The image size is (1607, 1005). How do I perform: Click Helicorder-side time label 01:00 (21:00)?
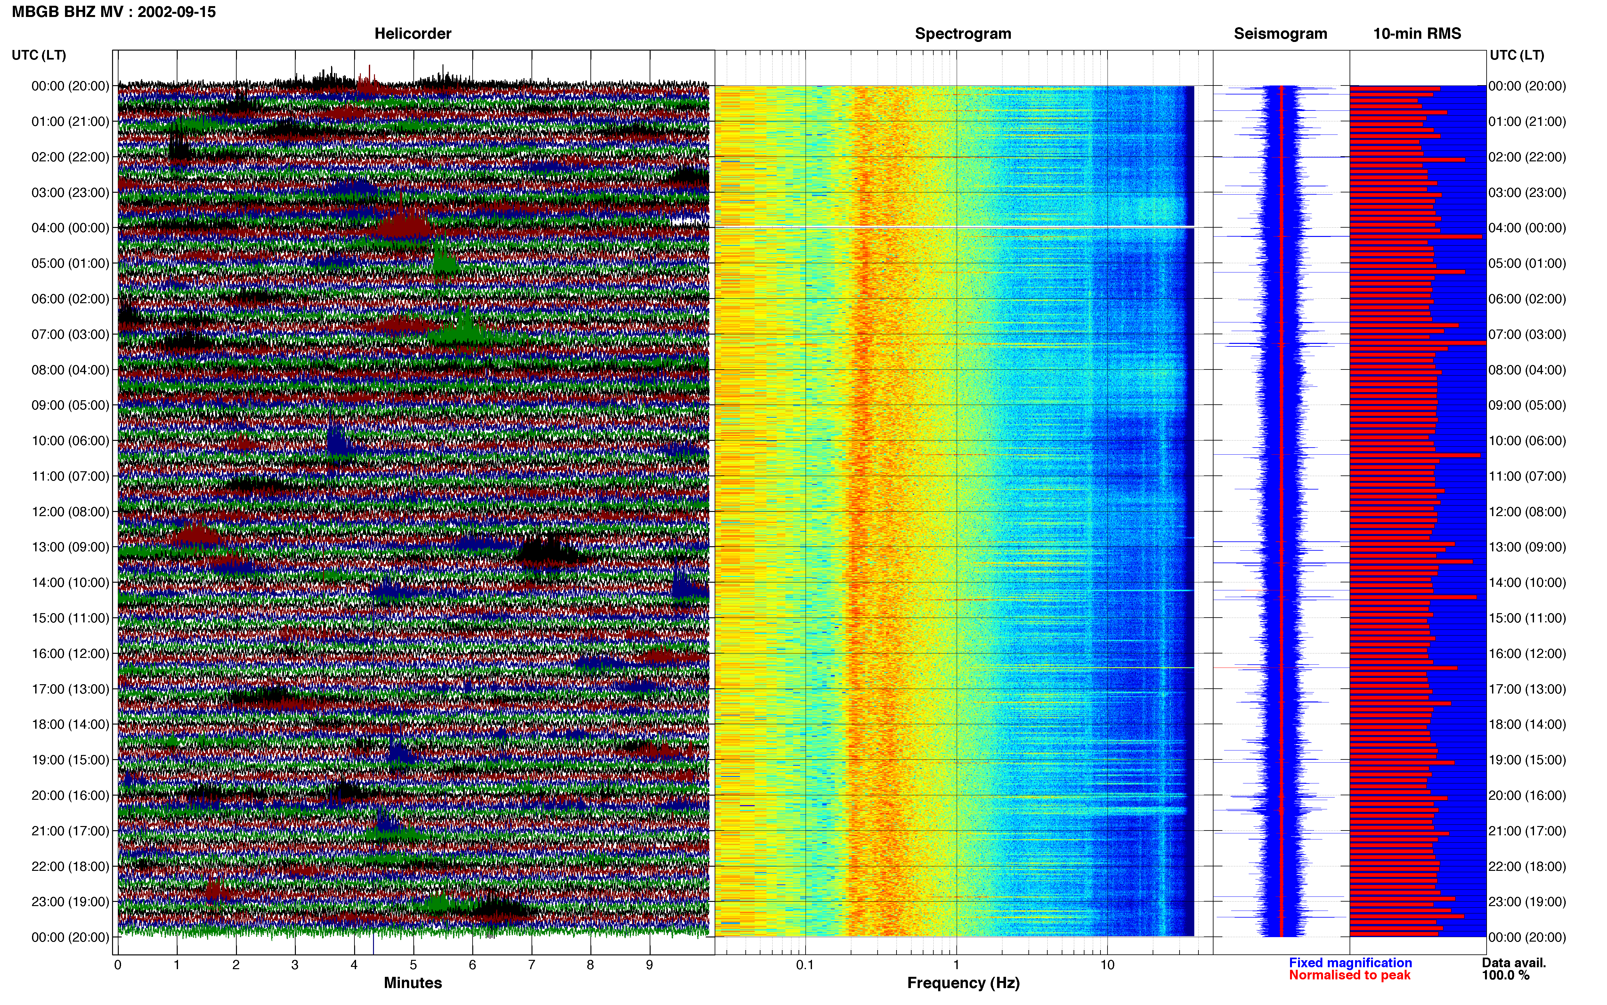click(x=70, y=122)
